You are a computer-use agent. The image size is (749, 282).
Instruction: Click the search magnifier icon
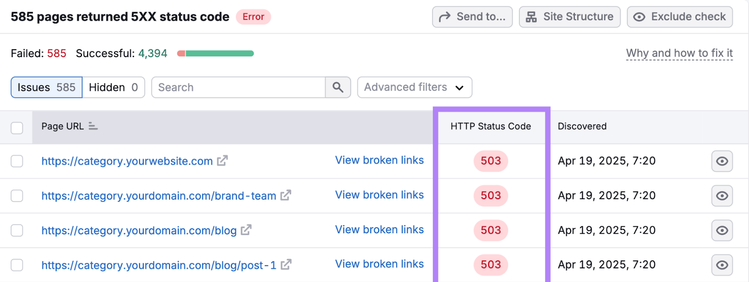[x=338, y=87]
